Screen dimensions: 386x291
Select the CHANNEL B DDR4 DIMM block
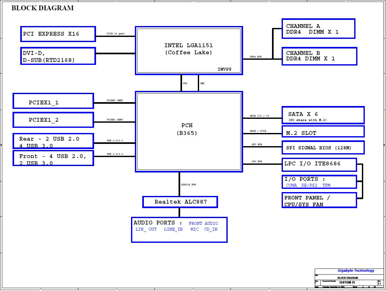click(320, 56)
